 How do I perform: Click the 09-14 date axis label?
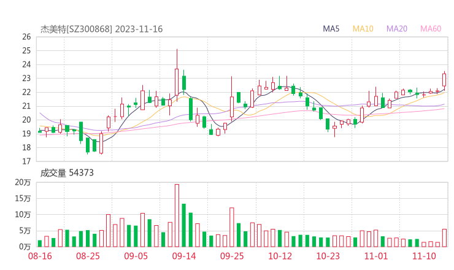184,256
